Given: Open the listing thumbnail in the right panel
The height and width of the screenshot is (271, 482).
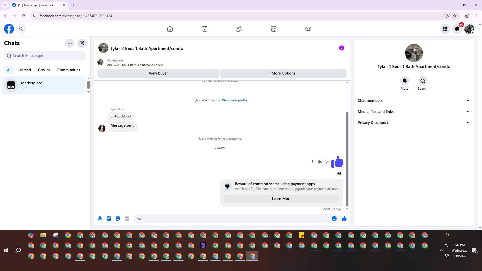Looking at the screenshot, I should [414, 53].
